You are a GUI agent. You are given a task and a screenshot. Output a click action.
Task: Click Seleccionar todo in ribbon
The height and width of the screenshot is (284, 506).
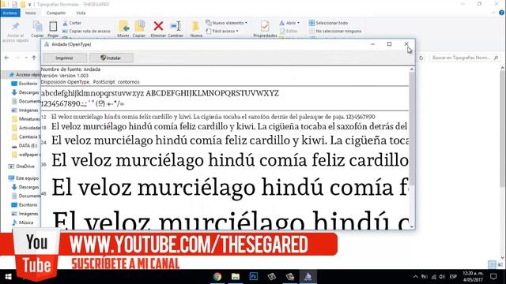[328, 23]
